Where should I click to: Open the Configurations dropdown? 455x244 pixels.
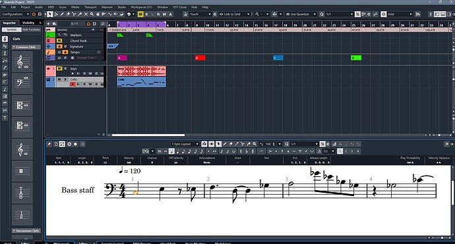click(x=16, y=14)
